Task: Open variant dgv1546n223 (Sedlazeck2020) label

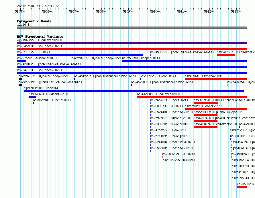Action: coord(40,40)
